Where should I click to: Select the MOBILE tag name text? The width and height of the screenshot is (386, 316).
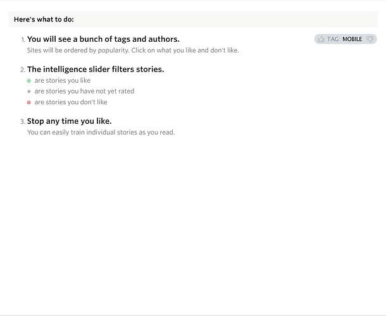[x=352, y=39]
